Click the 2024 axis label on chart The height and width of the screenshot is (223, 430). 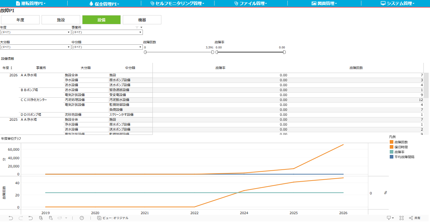click(x=244, y=213)
